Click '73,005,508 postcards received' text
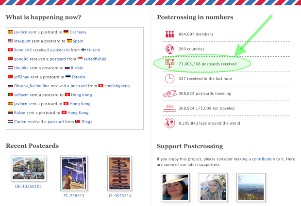Screen dimensions: 301x206 (207, 64)
